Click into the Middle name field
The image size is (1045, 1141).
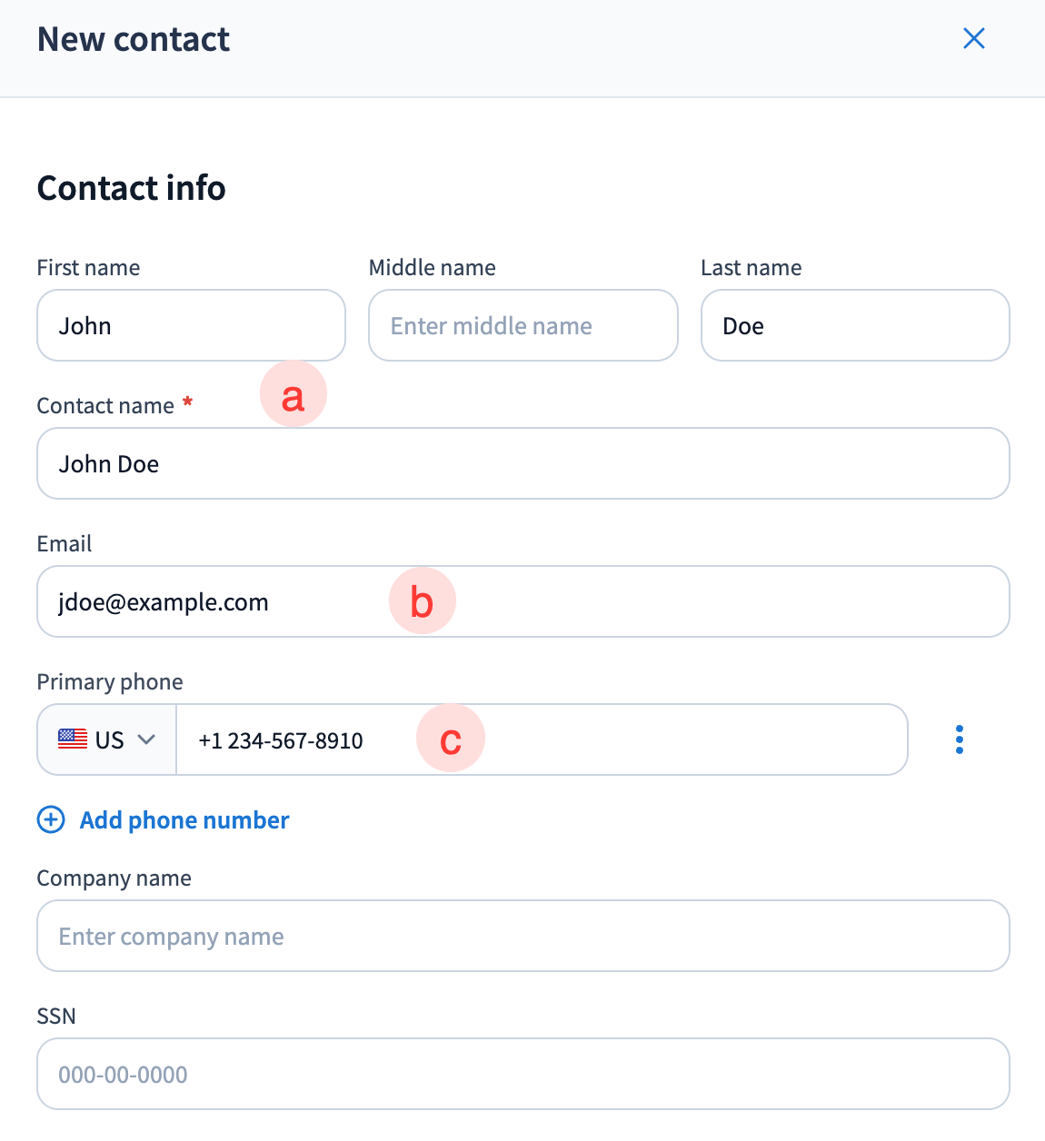522,325
